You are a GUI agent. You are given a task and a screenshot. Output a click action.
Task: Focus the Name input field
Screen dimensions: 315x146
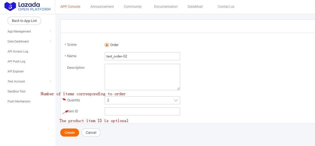click(142, 56)
